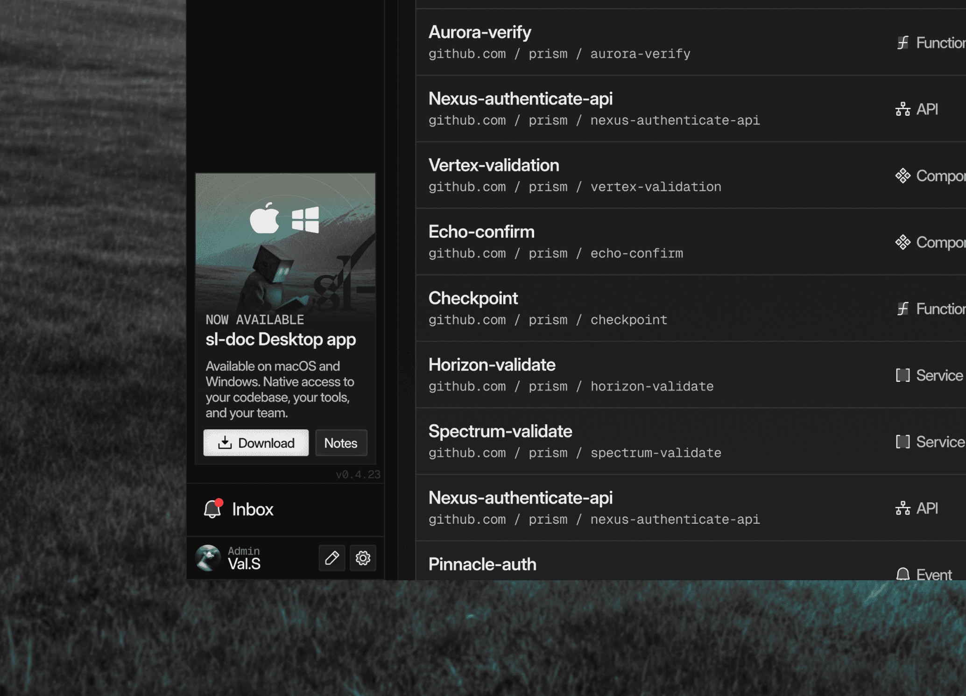
Task: Open the Aurora-verify repository entry
Action: [479, 32]
